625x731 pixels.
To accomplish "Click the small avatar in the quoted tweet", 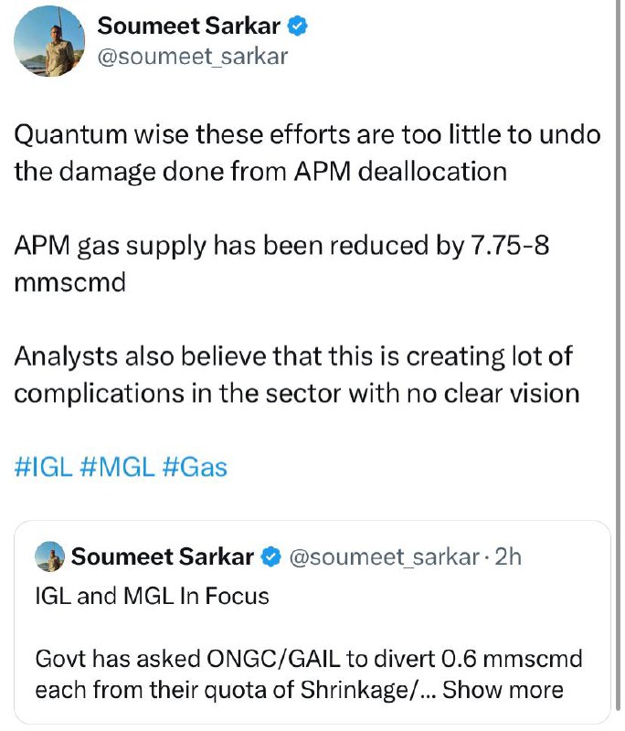I will coord(50,556).
